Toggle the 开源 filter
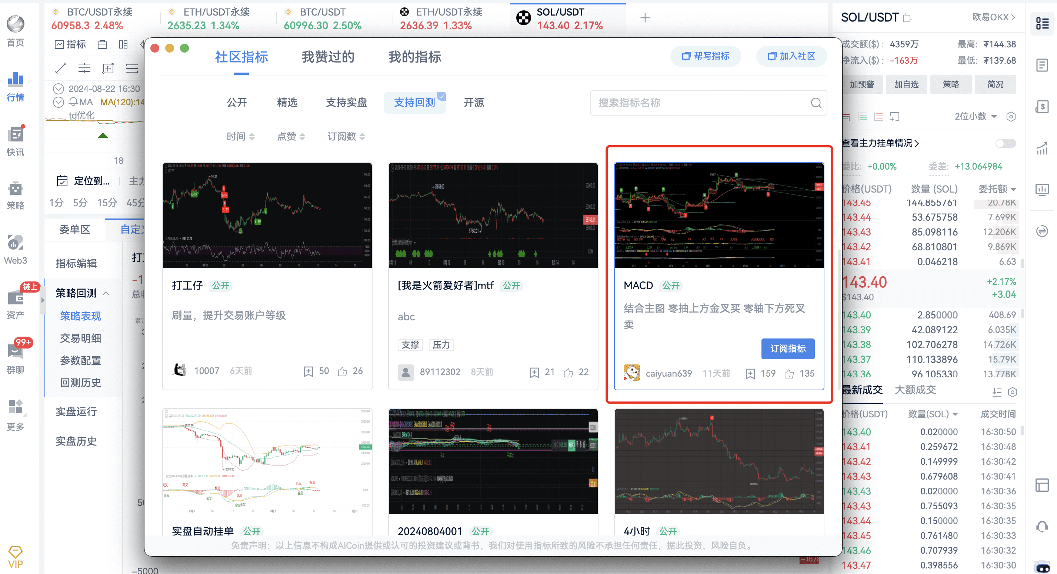 coord(474,103)
